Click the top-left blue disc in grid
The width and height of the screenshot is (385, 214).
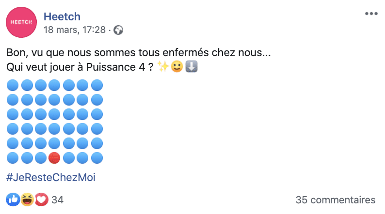point(13,86)
